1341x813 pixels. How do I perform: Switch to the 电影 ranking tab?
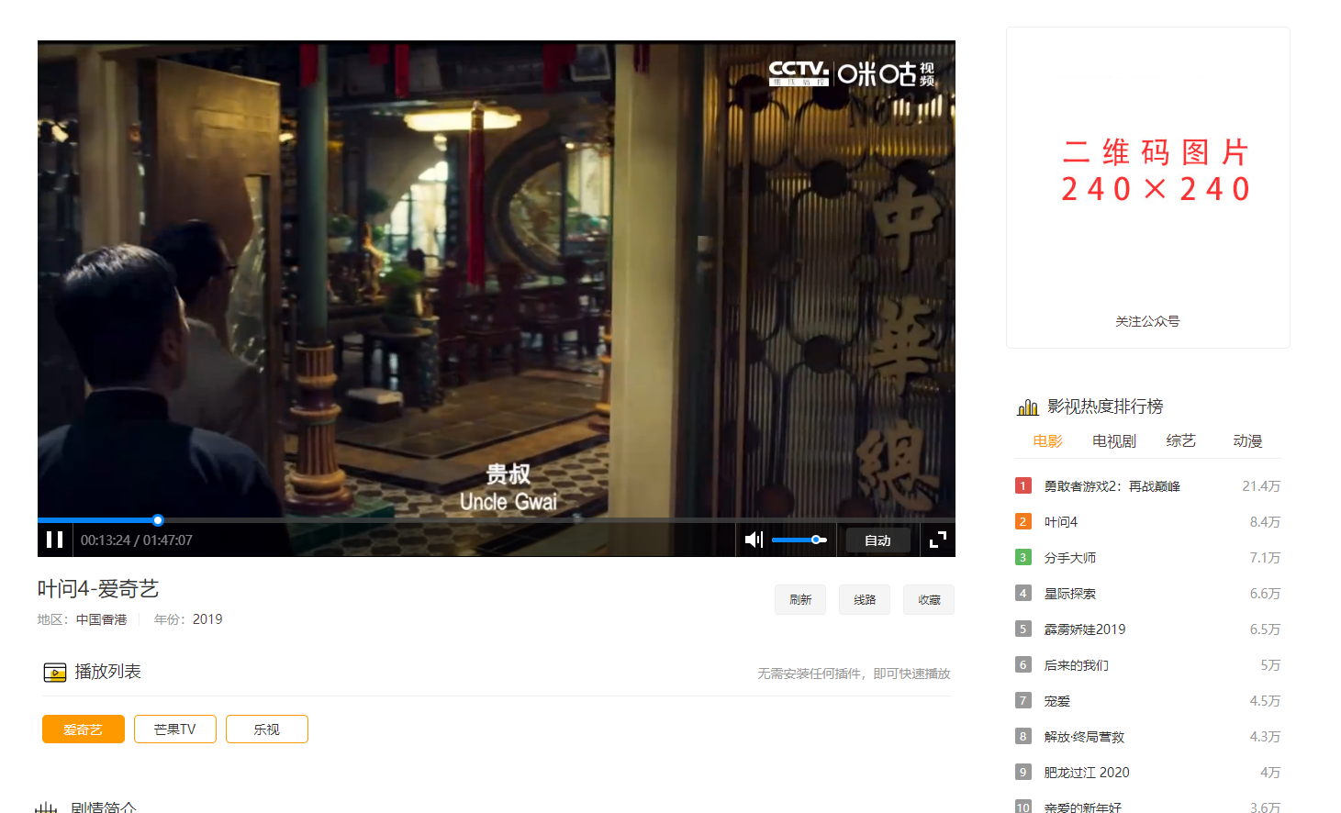[1047, 441]
